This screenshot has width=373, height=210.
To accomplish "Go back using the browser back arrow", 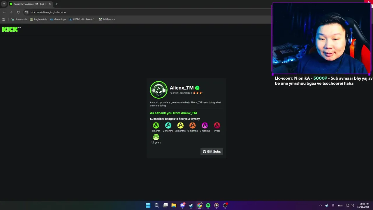I will pyautogui.click(x=4, y=12).
